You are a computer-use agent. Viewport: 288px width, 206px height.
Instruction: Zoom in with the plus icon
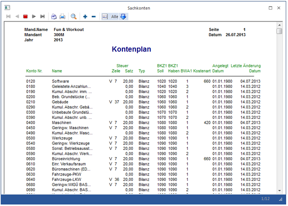click(85, 17)
